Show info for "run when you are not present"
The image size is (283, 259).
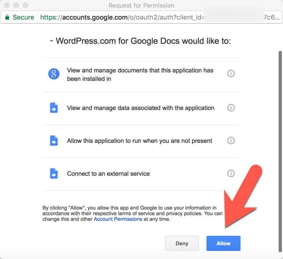coord(231,141)
